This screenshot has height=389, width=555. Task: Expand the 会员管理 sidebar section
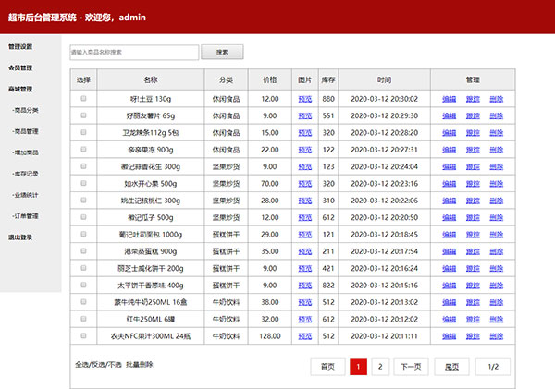(20, 67)
